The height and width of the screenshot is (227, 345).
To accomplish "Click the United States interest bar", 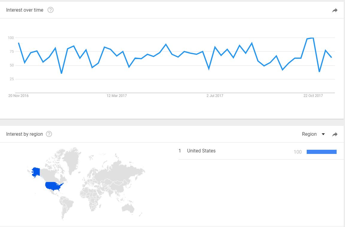I will 321,152.
